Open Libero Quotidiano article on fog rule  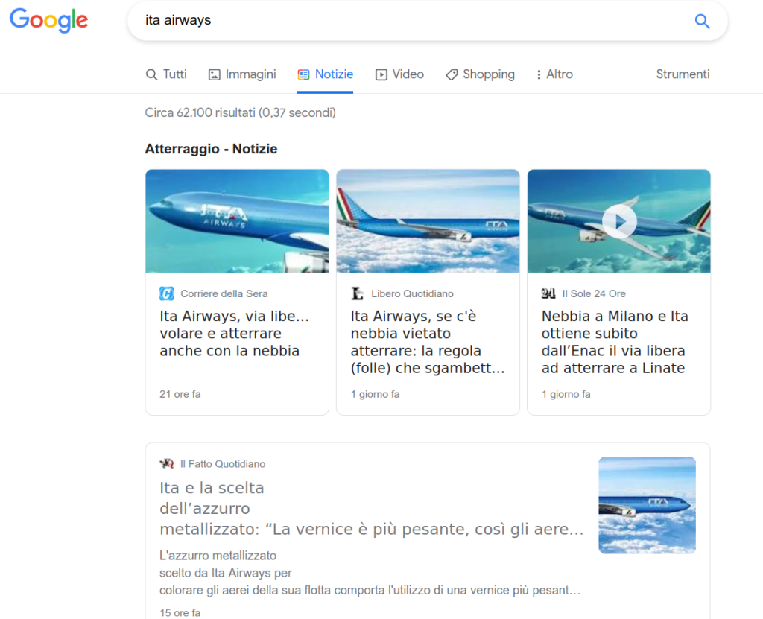(x=427, y=342)
